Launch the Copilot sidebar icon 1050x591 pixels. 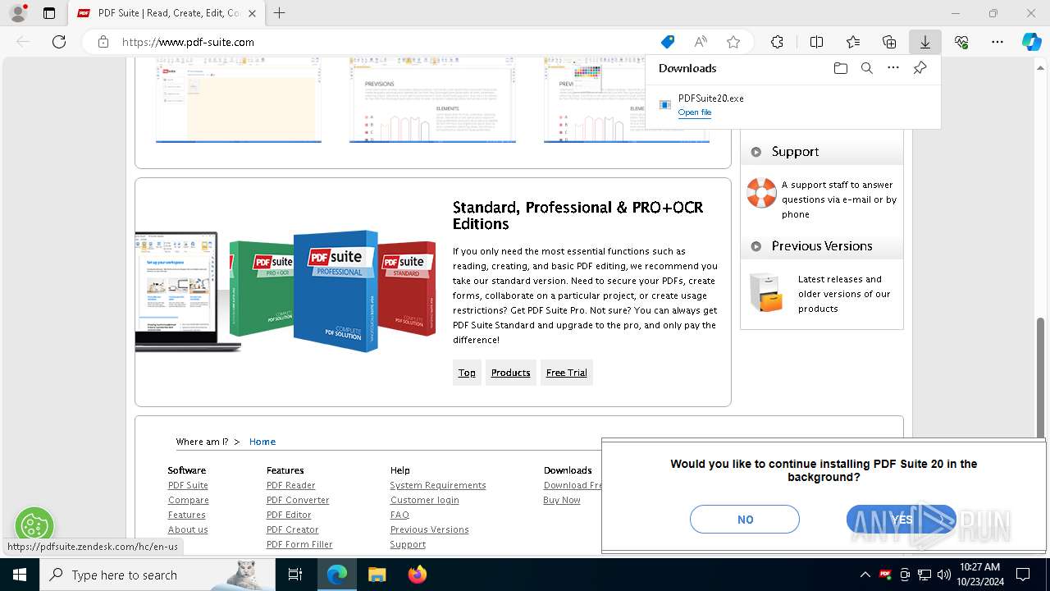point(1031,42)
